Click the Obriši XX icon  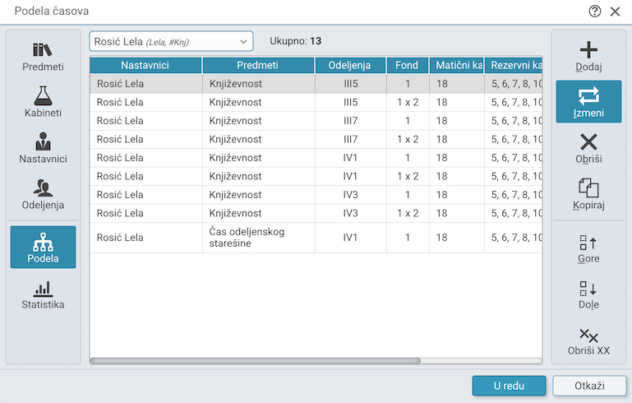pos(588,336)
